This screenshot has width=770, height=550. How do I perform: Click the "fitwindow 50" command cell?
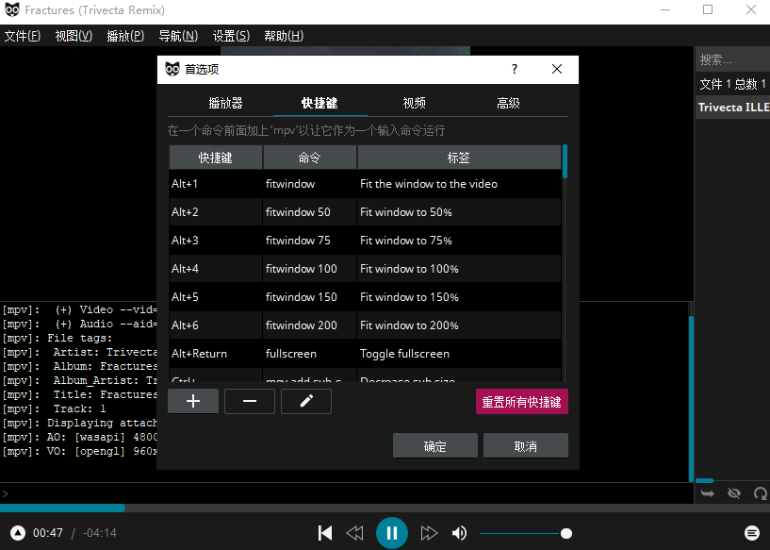click(x=310, y=212)
